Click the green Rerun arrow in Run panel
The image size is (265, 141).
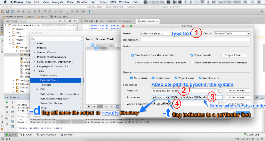point(7,102)
